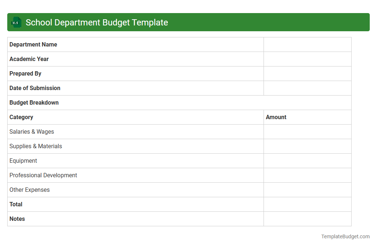The width and height of the screenshot is (377, 247).
Task: Select the Prepared By input cell
Action: (x=307, y=73)
